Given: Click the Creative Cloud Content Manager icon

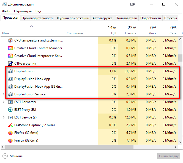Looking at the screenshot, I should pyautogui.click(x=10, y=48).
